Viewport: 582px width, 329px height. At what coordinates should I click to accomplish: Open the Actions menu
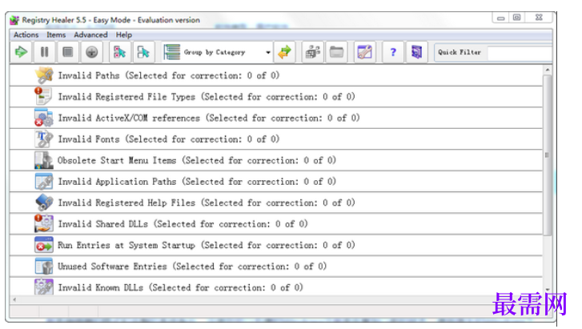[x=26, y=35]
